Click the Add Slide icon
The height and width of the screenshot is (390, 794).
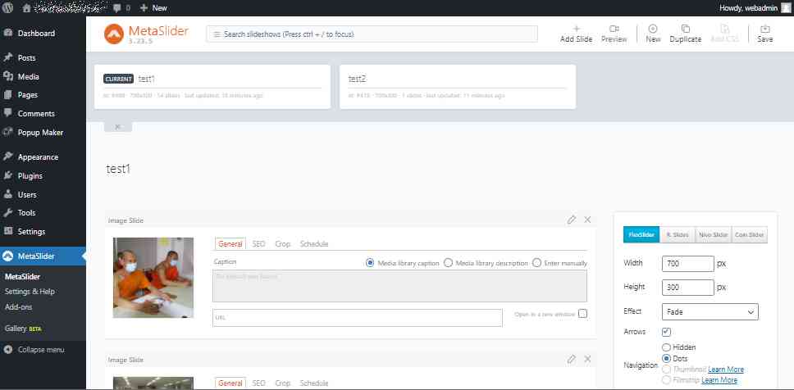pos(576,29)
